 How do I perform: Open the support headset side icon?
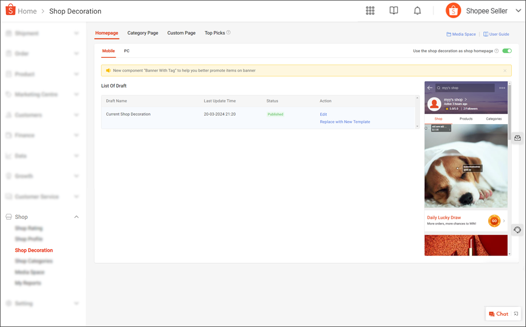coord(518,230)
